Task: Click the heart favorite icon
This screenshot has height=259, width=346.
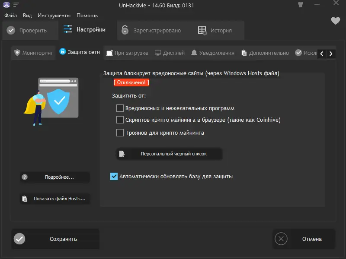Action: click(336, 21)
